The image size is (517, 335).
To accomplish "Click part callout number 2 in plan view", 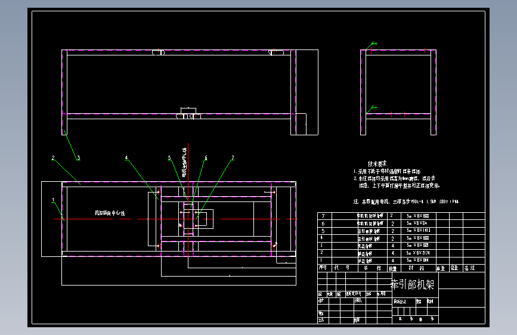I will [52, 158].
